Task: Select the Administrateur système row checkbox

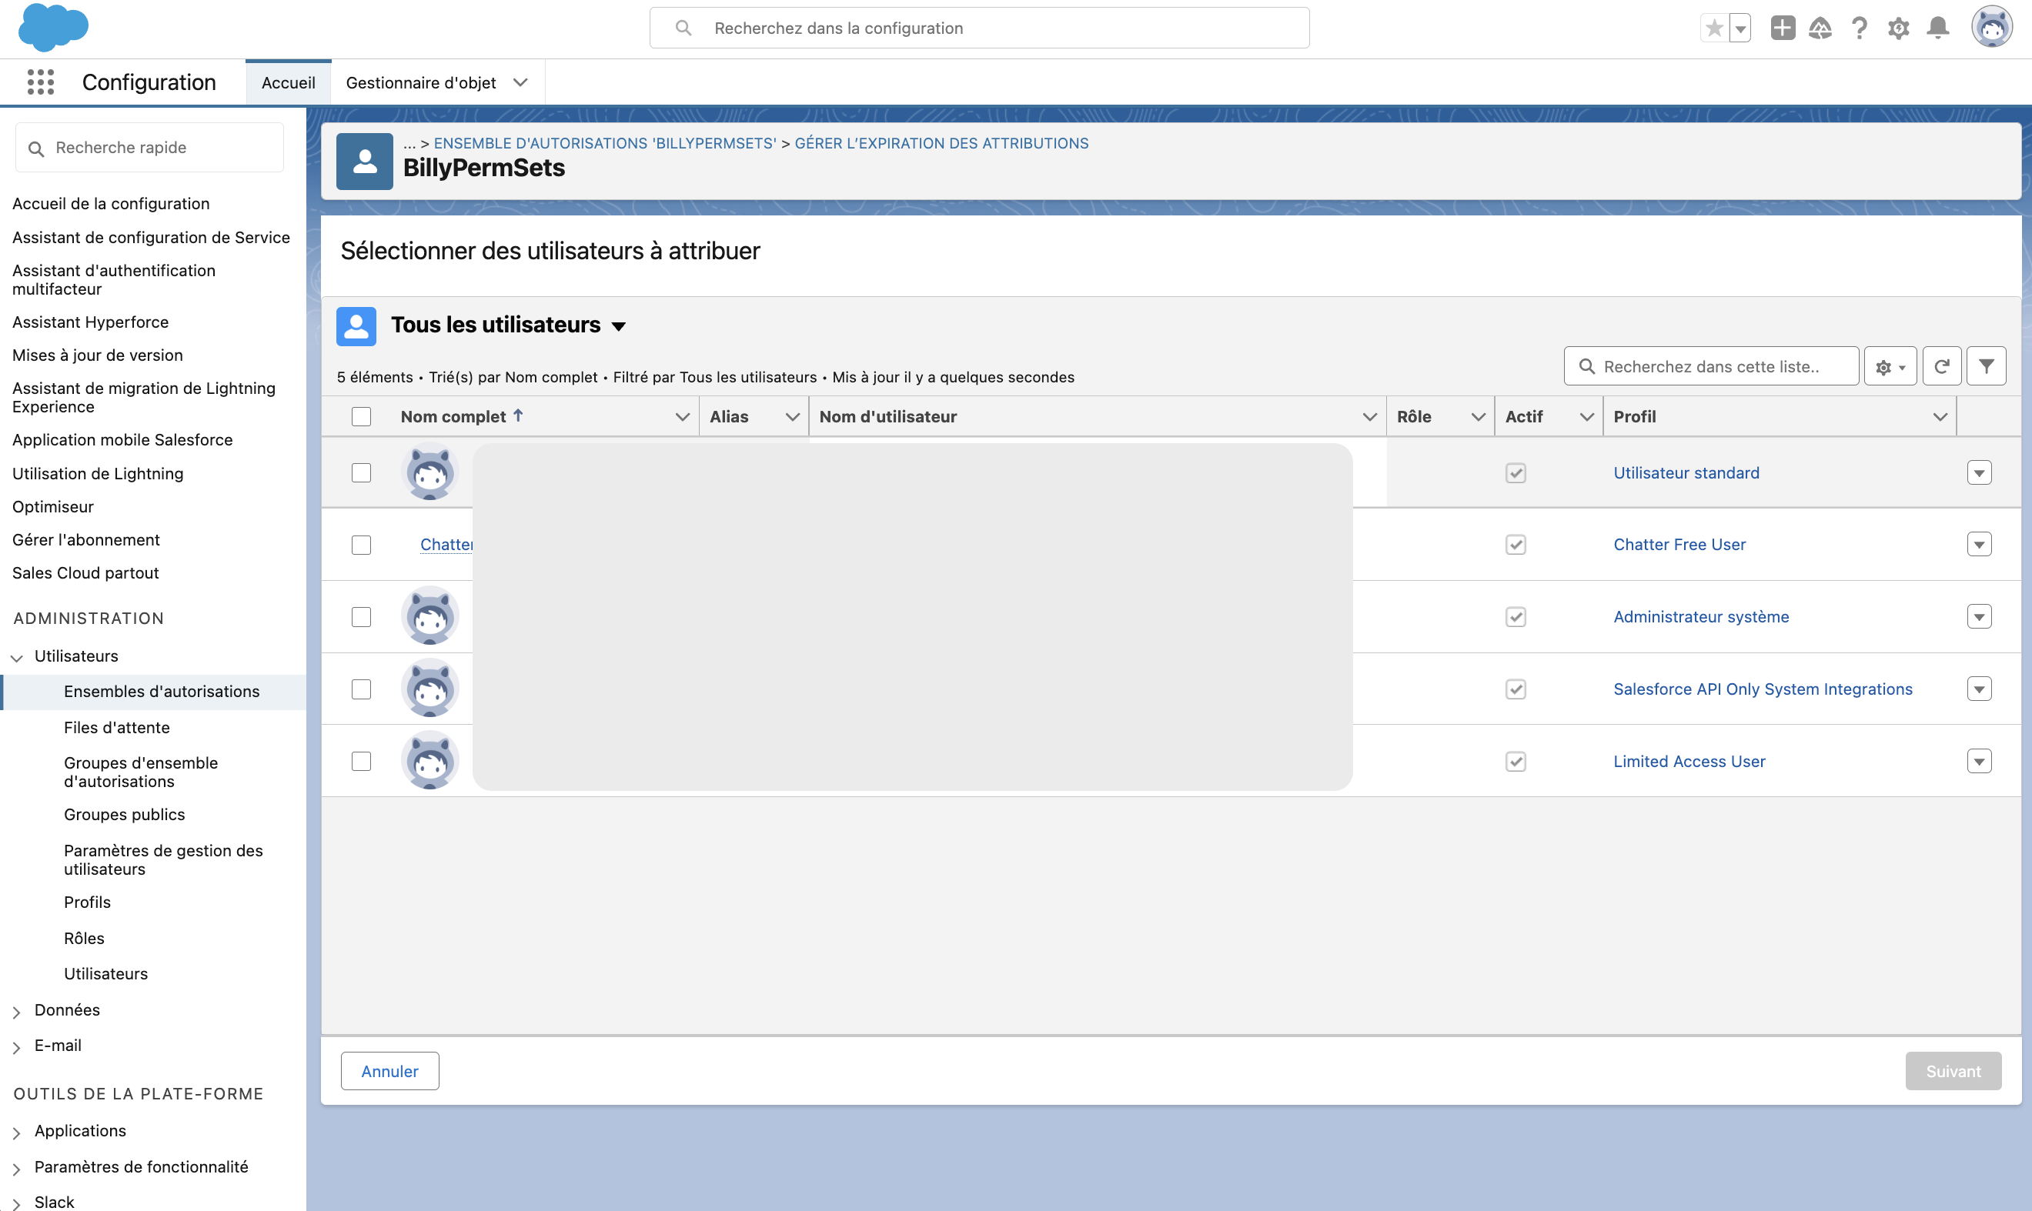Action: 361,616
